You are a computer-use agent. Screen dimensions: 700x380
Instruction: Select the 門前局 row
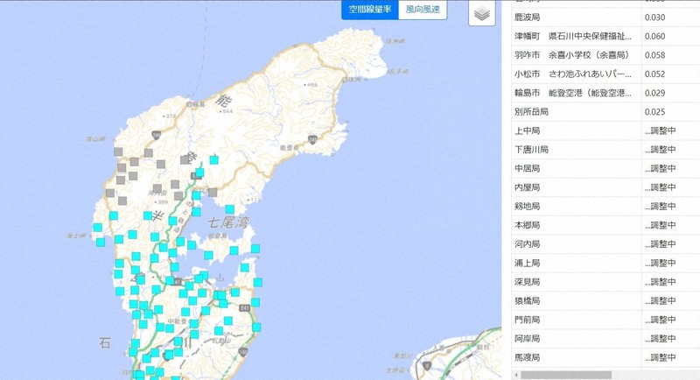coord(605,320)
